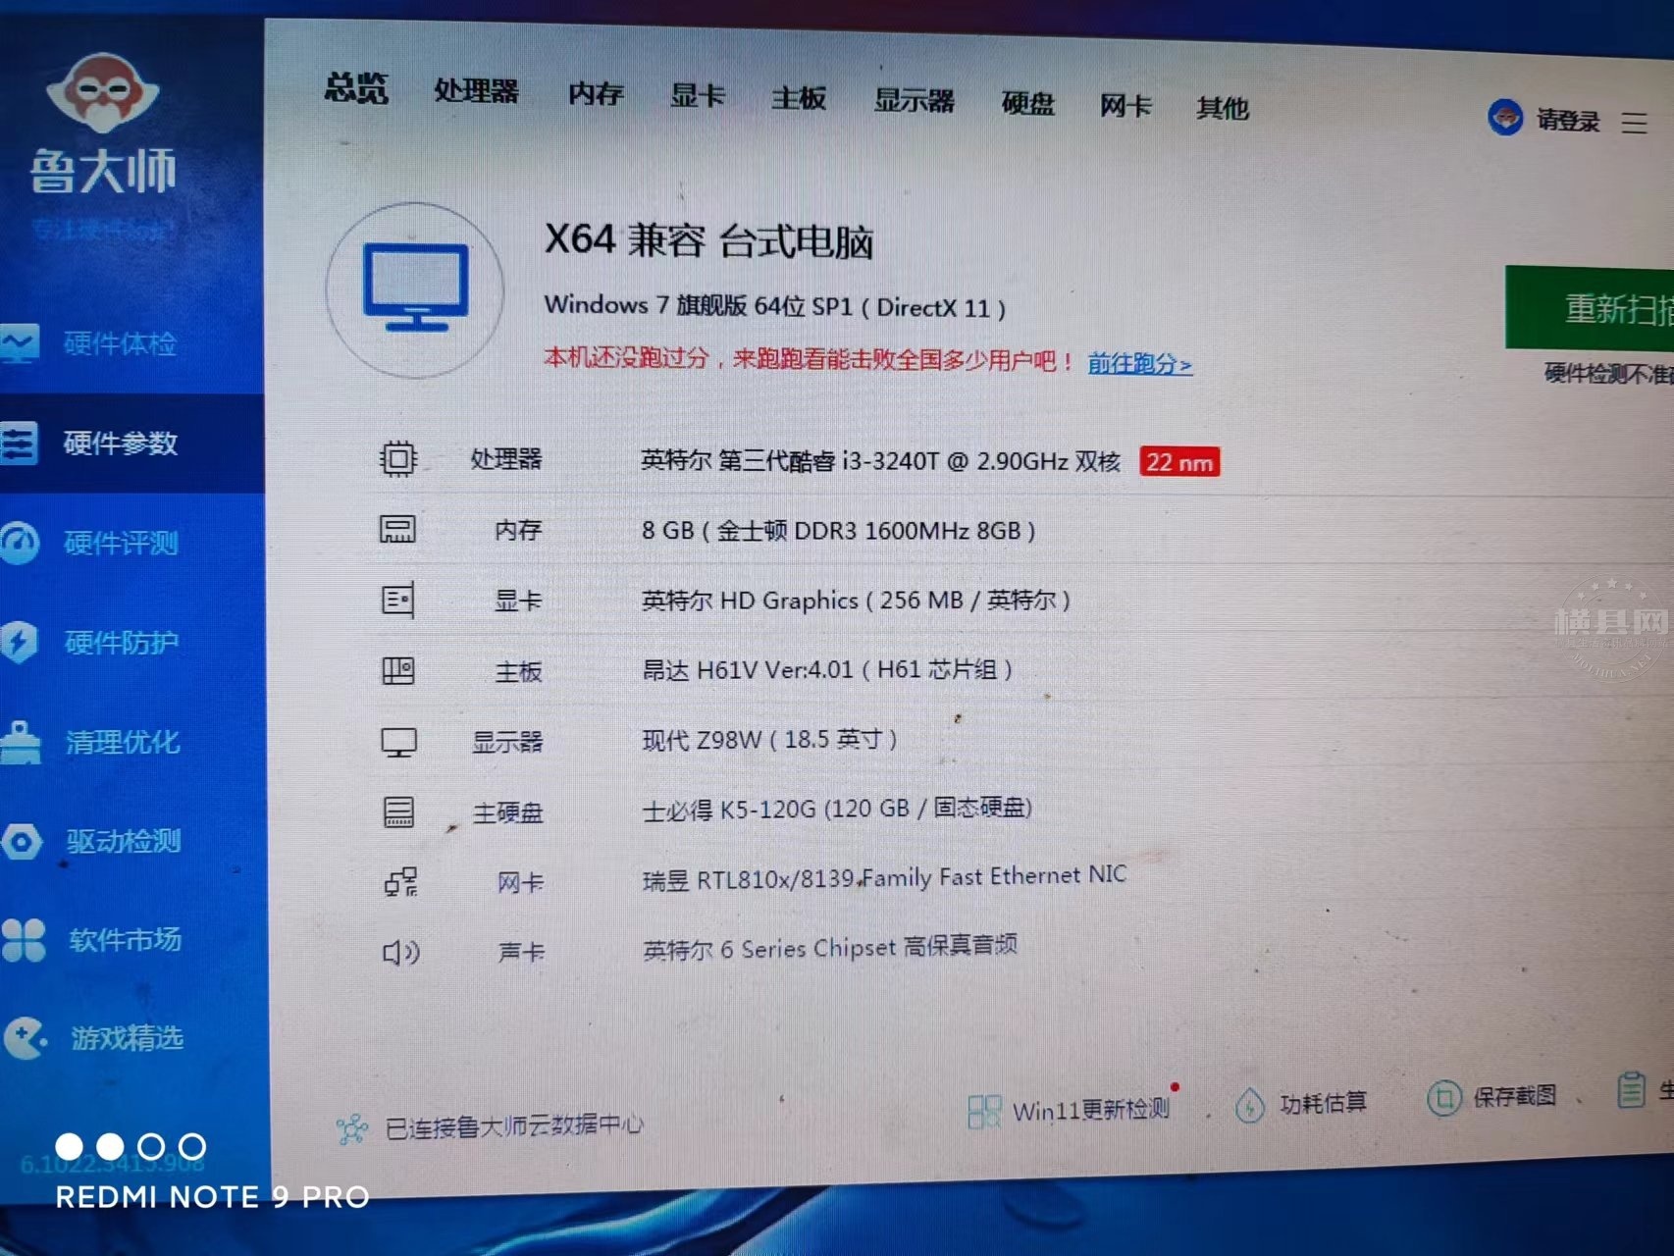Select the 金士顿 DDR3 1600MHz memory text
Image resolution: width=1674 pixels, height=1256 pixels.
click(839, 531)
